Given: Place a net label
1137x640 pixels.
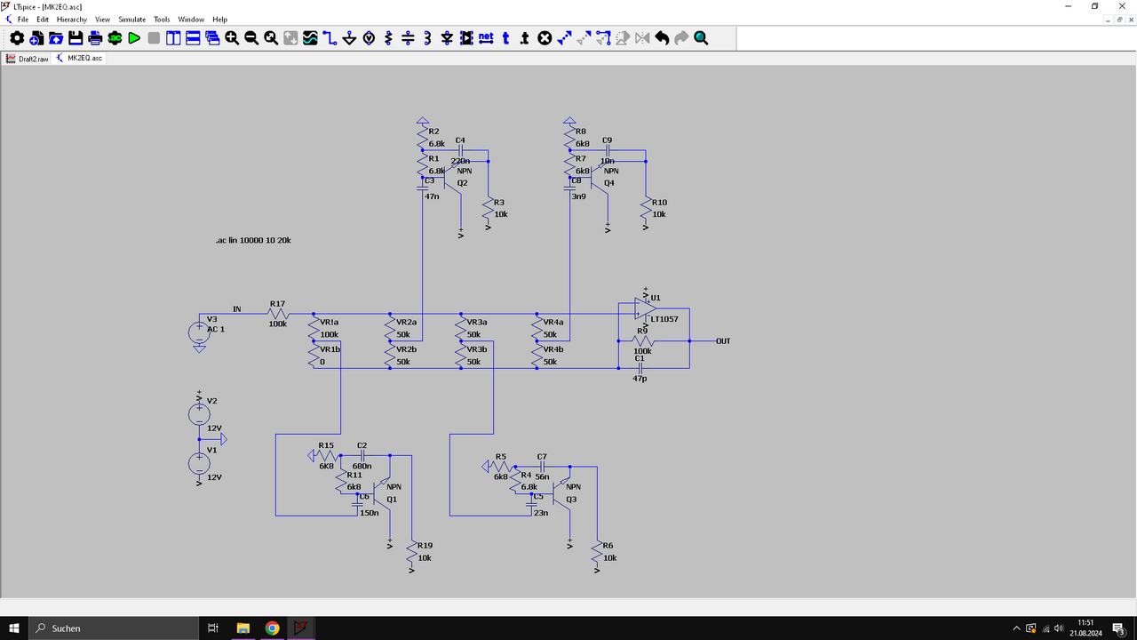Looking at the screenshot, I should pyautogui.click(x=486, y=38).
